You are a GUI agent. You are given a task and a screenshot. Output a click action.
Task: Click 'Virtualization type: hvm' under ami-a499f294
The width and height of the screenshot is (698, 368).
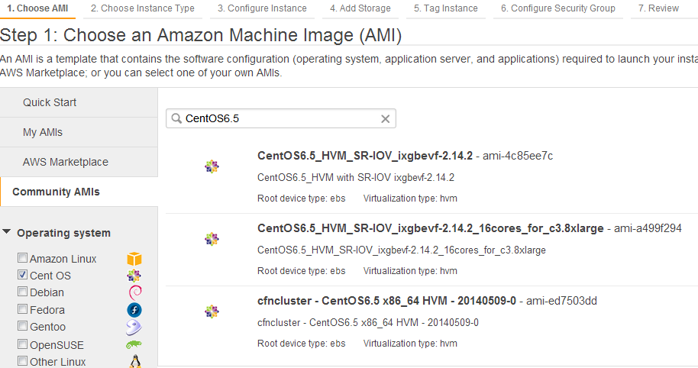coord(410,271)
